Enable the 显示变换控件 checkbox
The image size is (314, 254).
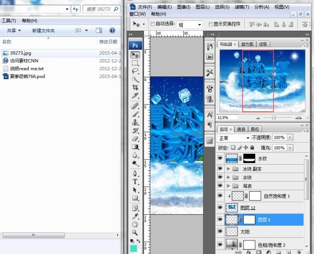[210, 25]
